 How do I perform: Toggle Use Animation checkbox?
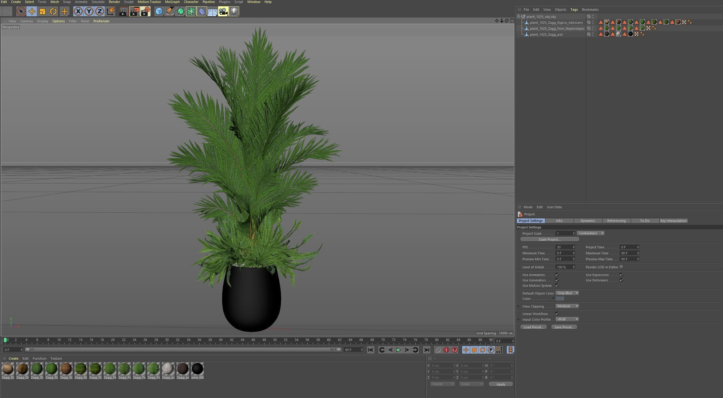click(557, 275)
